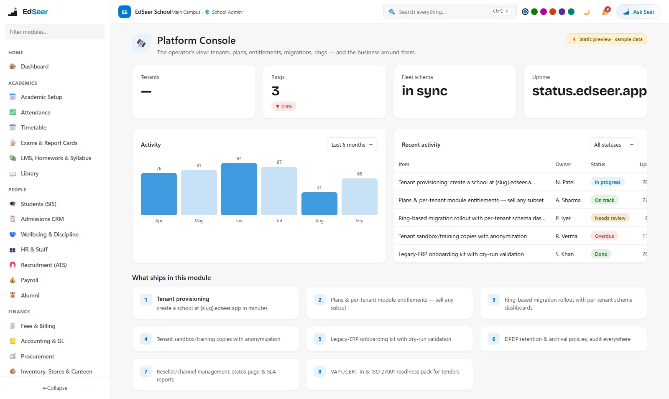Click the HR & Staff people icon
The image size is (669, 399).
pos(13,249)
